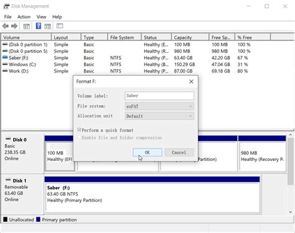Click the Disk 1 drive icon

pyautogui.click(x=8, y=180)
